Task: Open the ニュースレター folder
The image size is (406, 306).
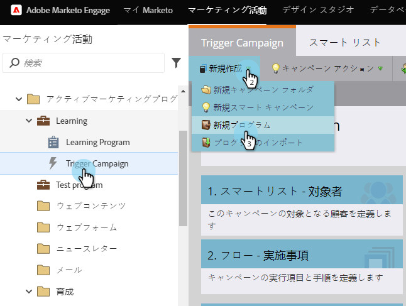Action: coord(87,249)
